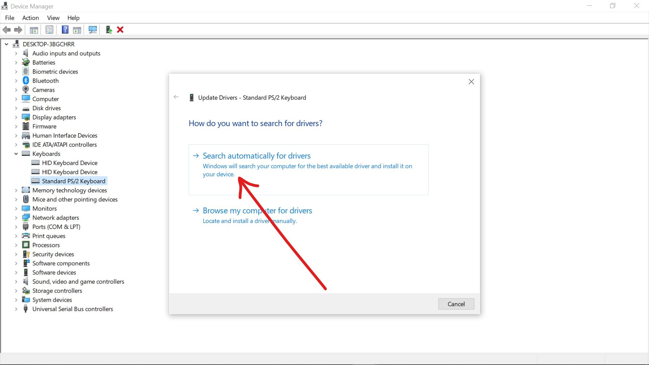Close the Update Drivers dialog
649x365 pixels.
471,81
